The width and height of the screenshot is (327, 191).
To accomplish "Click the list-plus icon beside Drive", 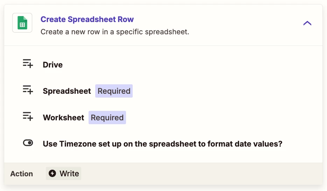I will click(28, 64).
